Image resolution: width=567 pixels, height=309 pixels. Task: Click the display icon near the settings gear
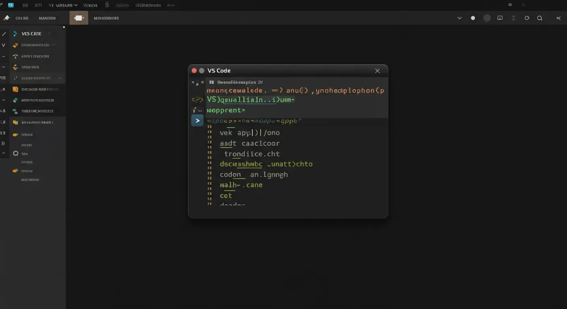tap(500, 18)
